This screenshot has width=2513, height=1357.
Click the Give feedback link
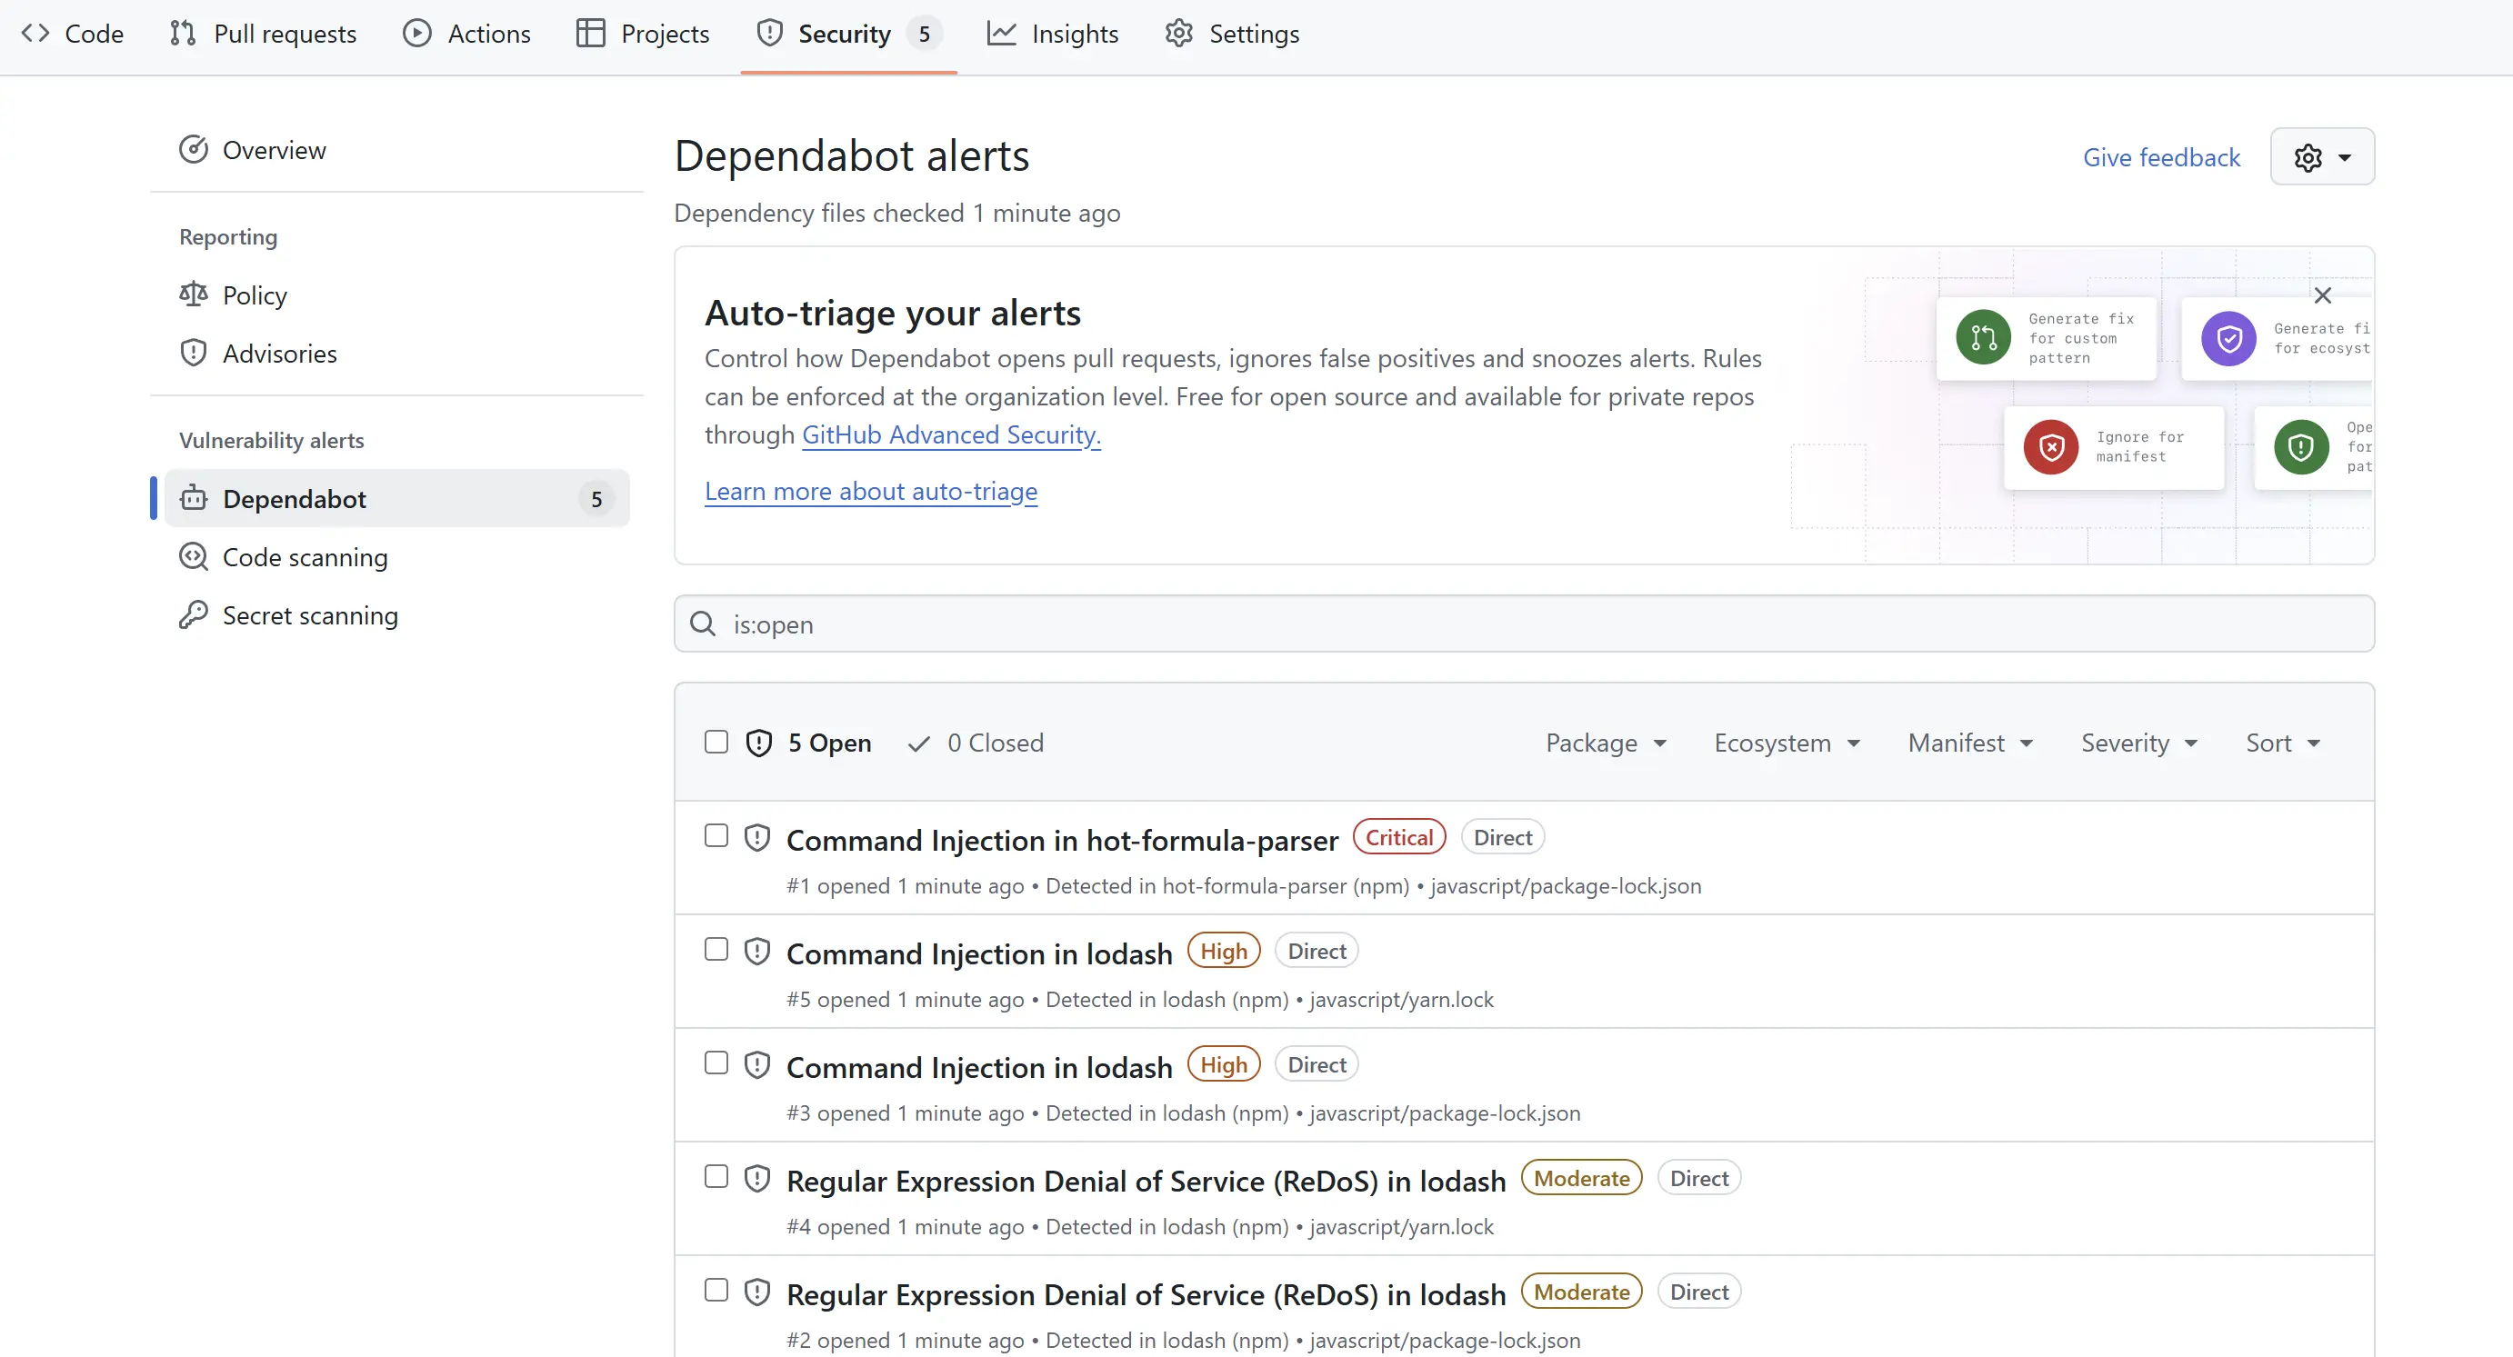pyautogui.click(x=2161, y=157)
